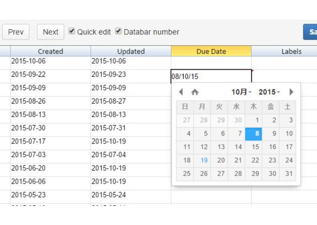Choose October 1 in the calendar

(x=254, y=120)
